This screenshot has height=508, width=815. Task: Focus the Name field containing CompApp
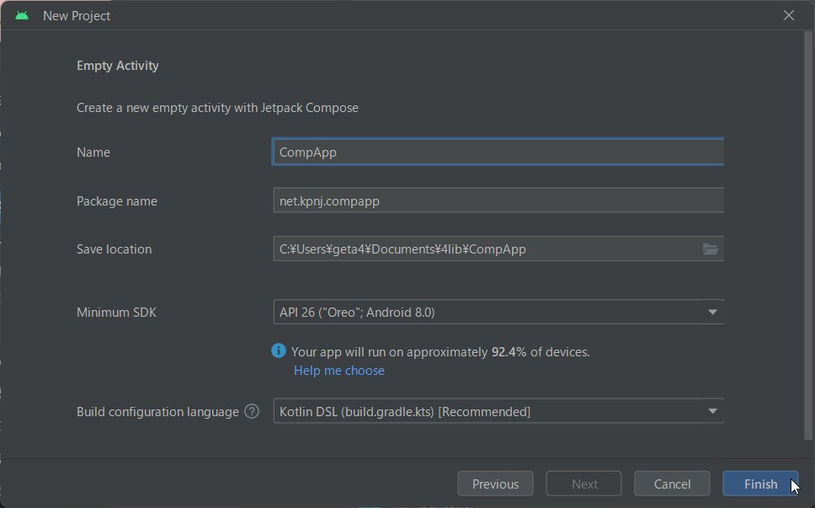[x=498, y=152]
